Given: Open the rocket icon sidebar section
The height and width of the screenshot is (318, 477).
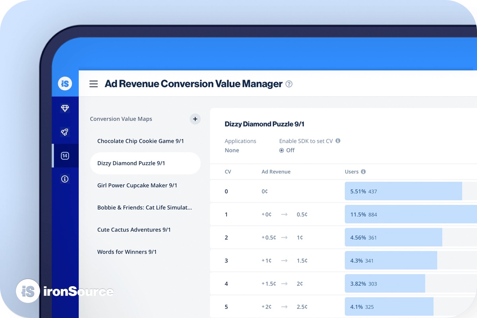Looking at the screenshot, I should pos(65,132).
